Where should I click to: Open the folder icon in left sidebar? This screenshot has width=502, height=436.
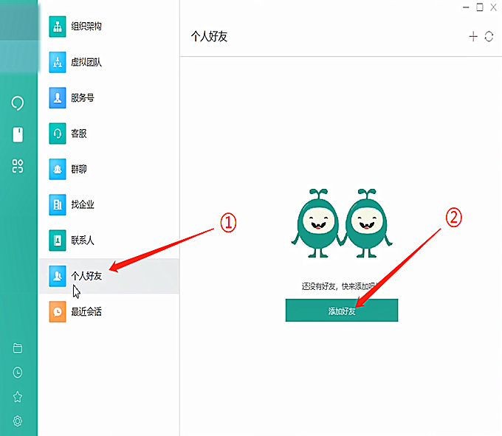(x=18, y=348)
